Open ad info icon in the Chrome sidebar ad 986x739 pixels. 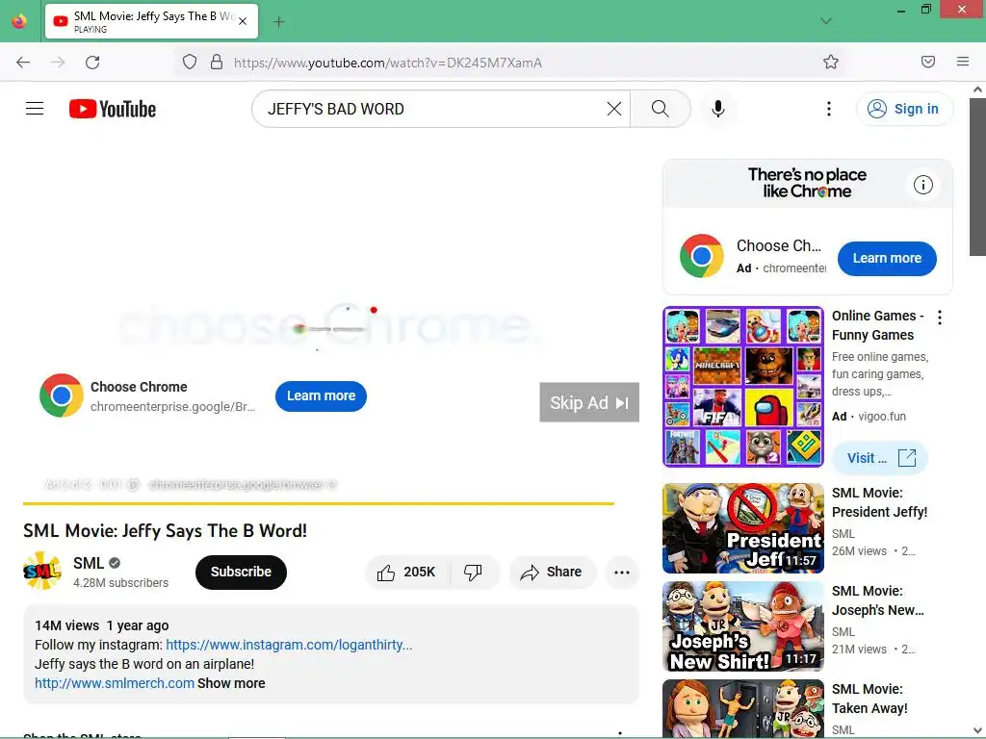(x=923, y=185)
